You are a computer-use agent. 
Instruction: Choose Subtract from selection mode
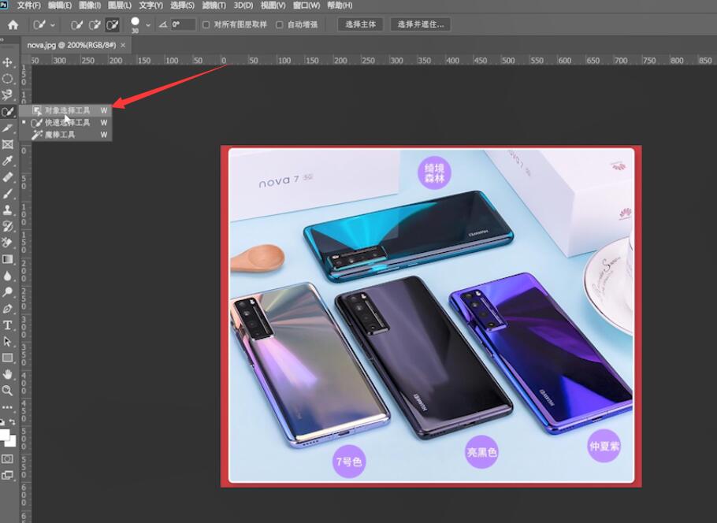(112, 24)
